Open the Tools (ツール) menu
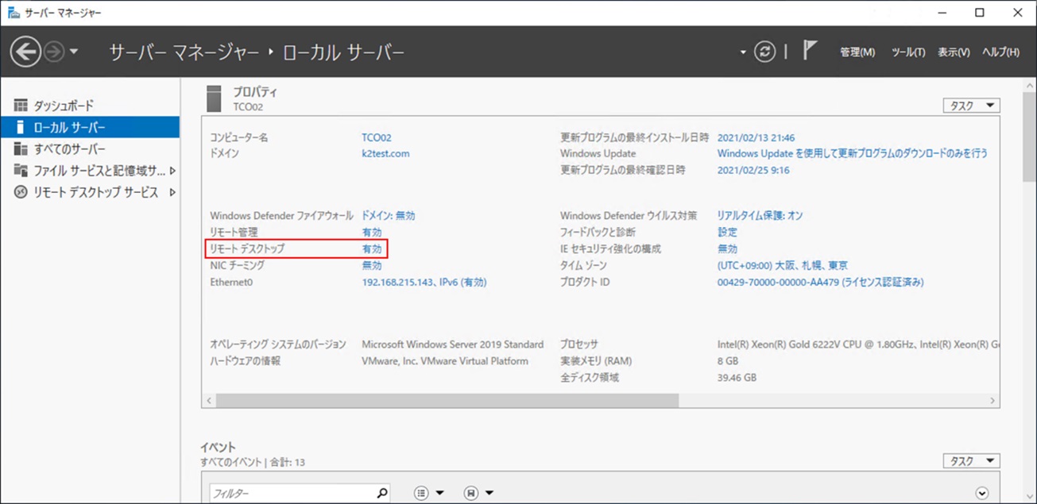Screen dimensions: 1037x504 908,52
